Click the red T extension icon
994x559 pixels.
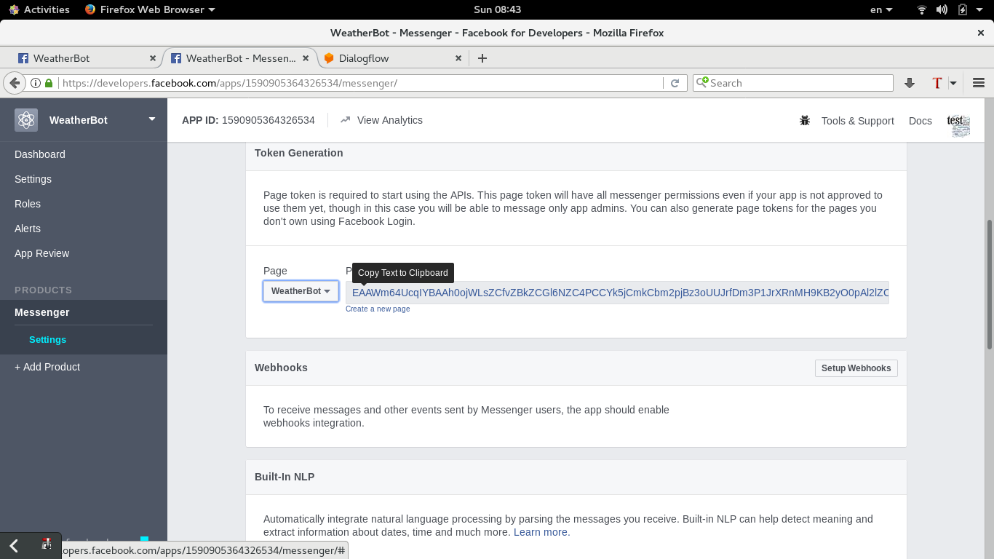click(x=937, y=83)
